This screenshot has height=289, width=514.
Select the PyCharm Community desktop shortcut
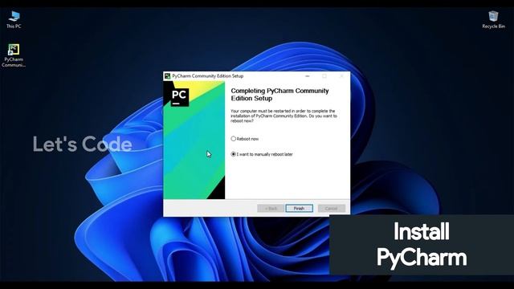click(x=14, y=55)
